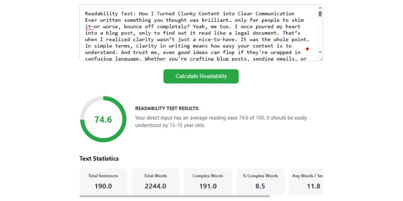Click the reading ease description text
Viewport: 403px width, 201px height.
(221, 122)
